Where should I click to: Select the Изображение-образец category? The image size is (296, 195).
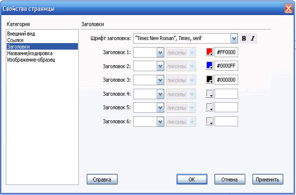coord(42,60)
